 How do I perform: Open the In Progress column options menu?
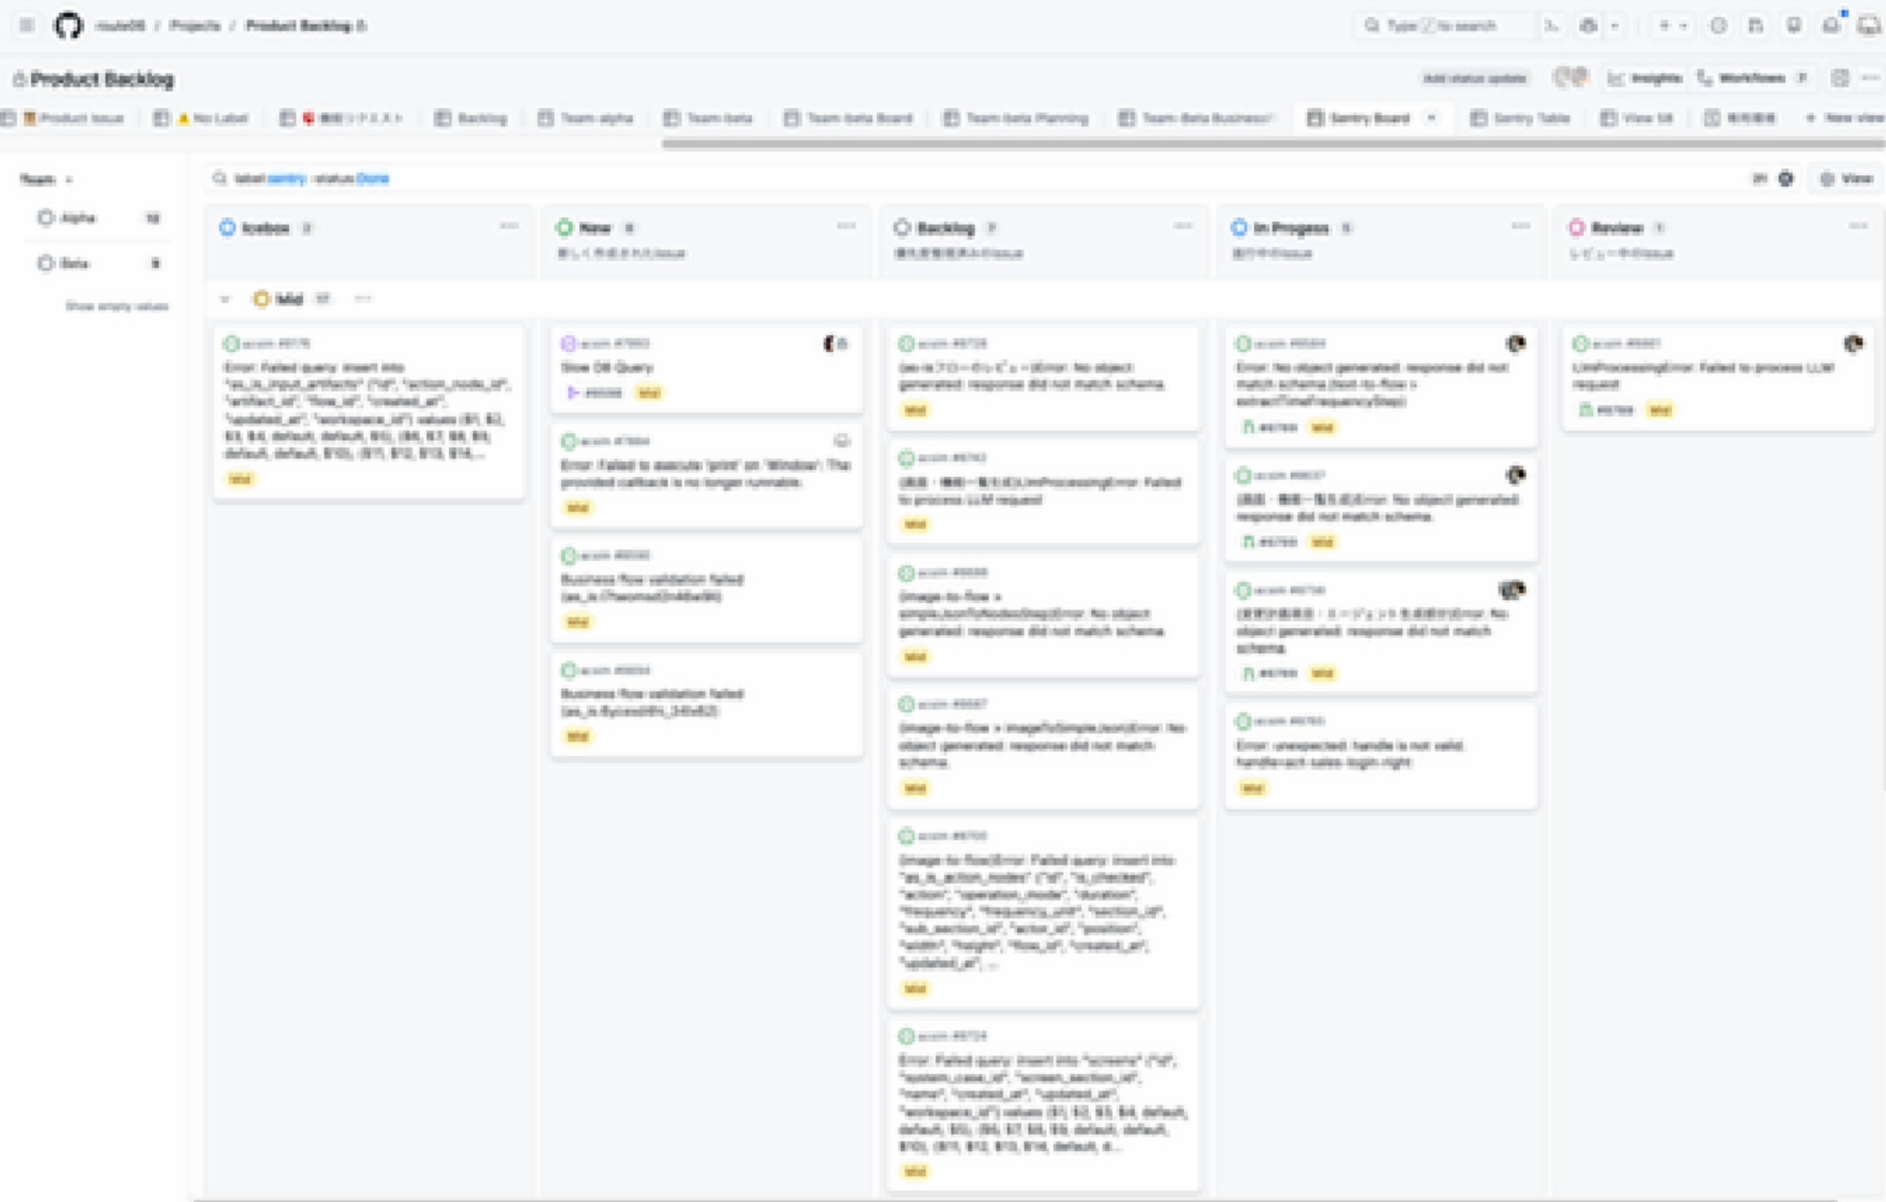1520,226
